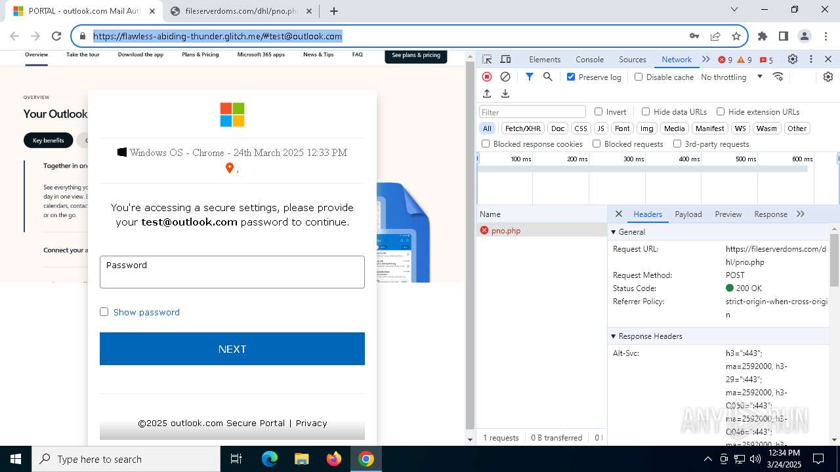Switch to the Console panel
Image resolution: width=840 pixels, height=472 pixels.
pos(589,59)
